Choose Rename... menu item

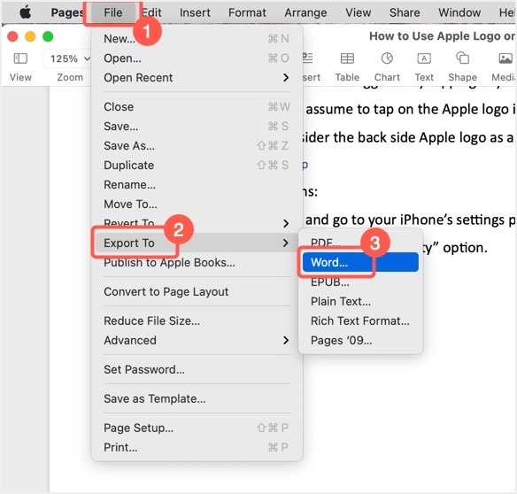[x=197, y=185]
